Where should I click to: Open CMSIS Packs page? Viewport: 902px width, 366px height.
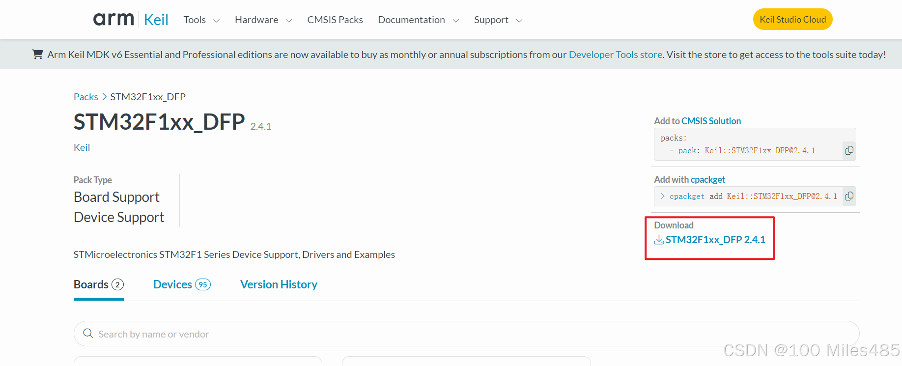click(335, 20)
